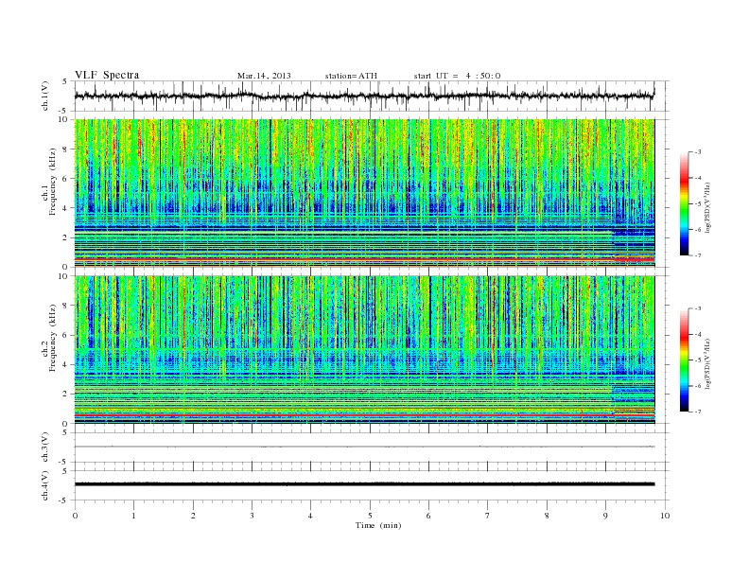Click the ch.3 flat gray trace line

click(x=364, y=447)
